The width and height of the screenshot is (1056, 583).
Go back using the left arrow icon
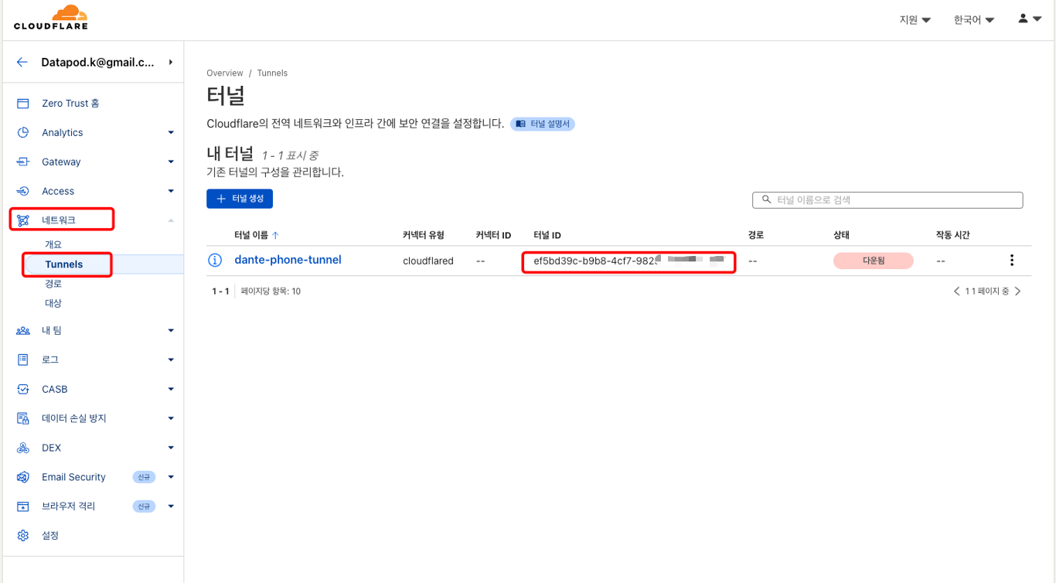tap(22, 62)
